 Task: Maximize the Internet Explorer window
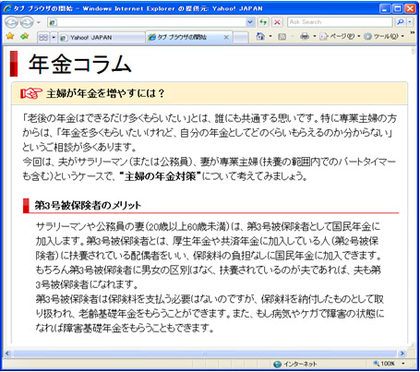click(x=398, y=8)
